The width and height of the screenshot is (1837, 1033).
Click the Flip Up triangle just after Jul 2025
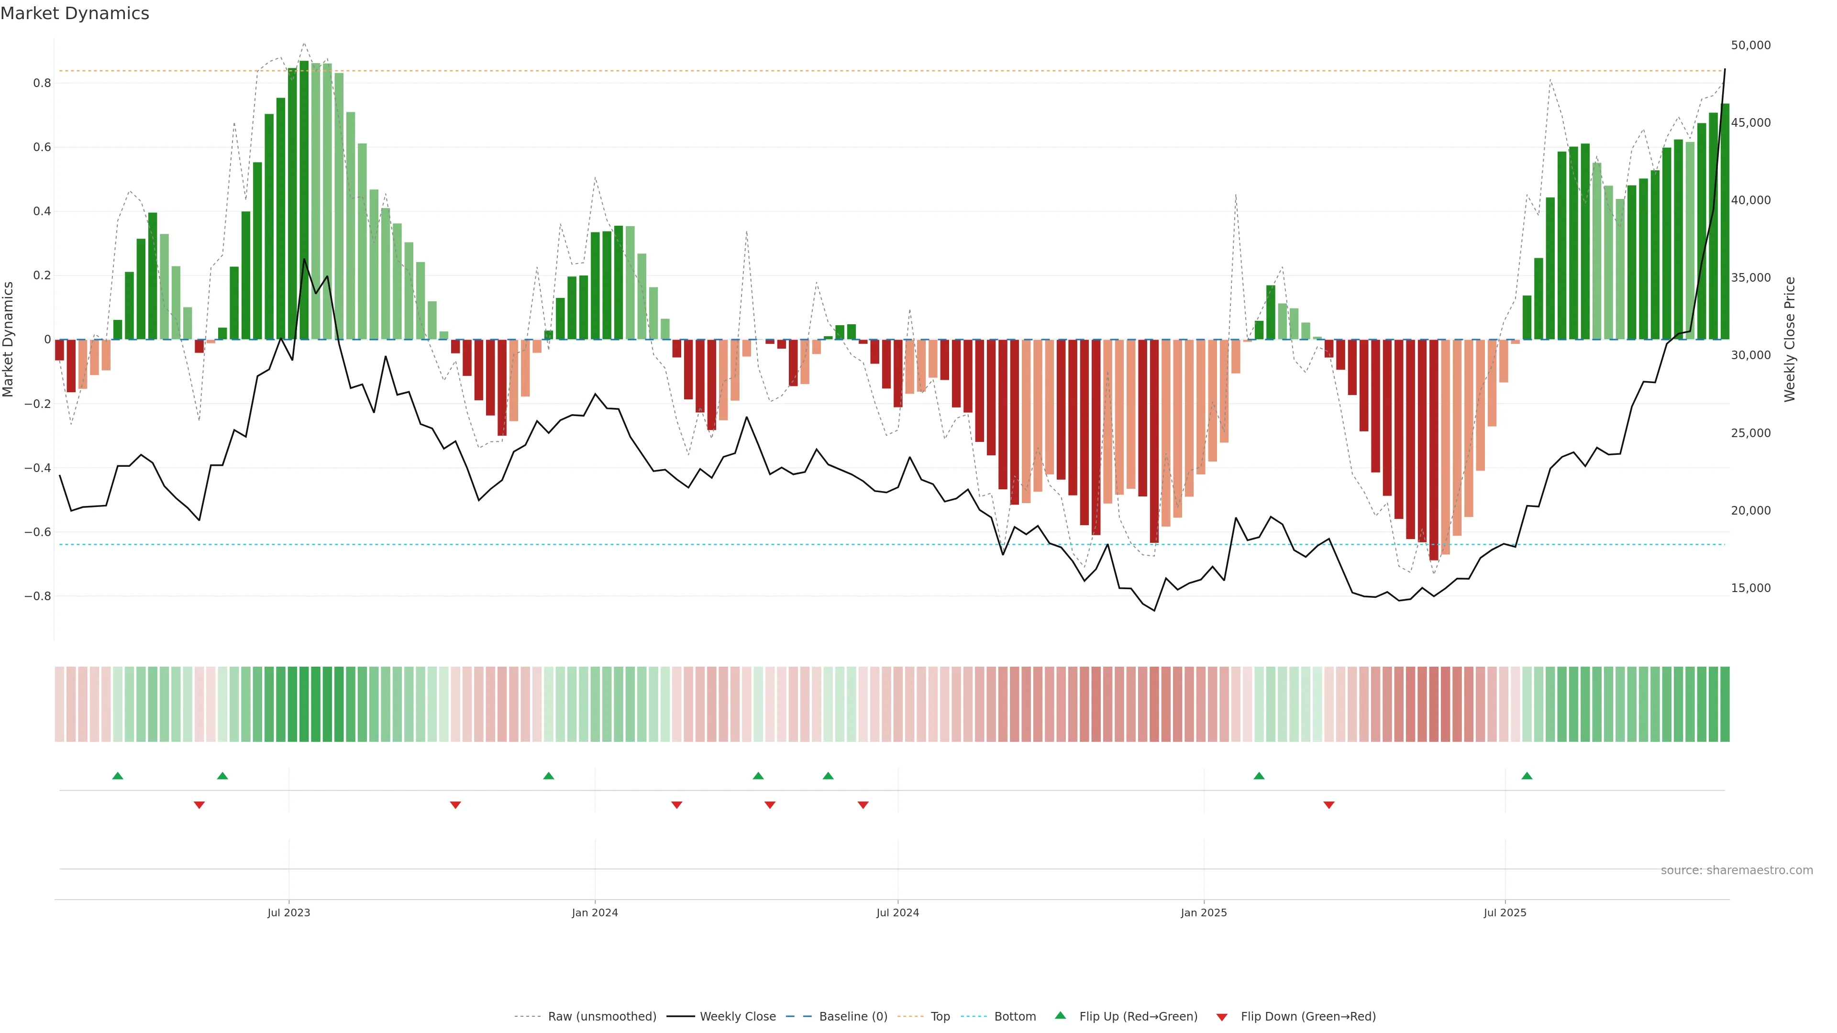tap(1527, 776)
